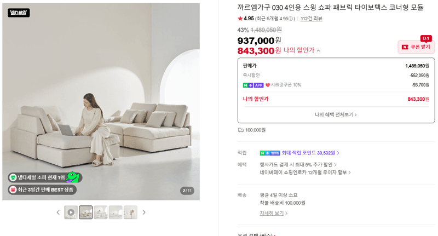The height and width of the screenshot is (236, 438).
Task: Click the gift icon BEST product badge
Action: coord(42,189)
